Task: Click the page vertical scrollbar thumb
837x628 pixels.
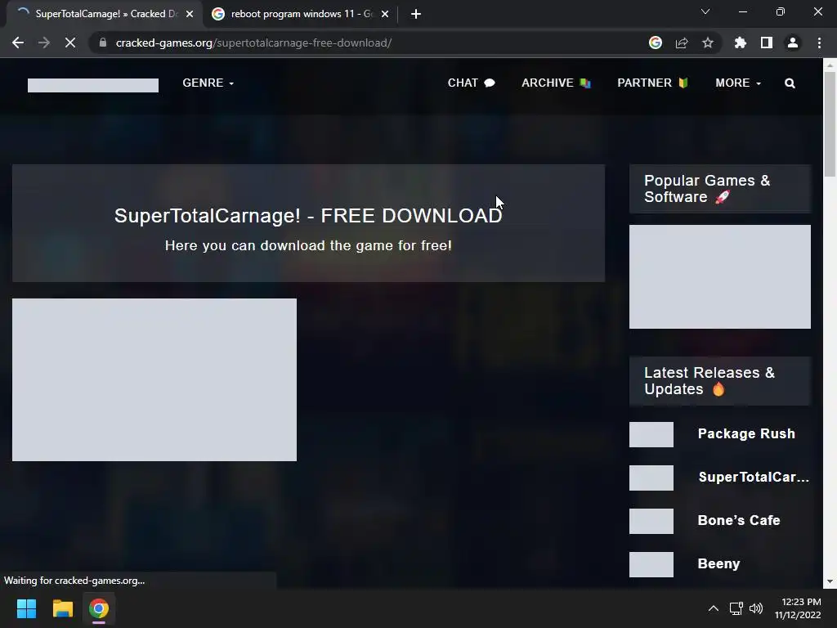Action: 830,124
